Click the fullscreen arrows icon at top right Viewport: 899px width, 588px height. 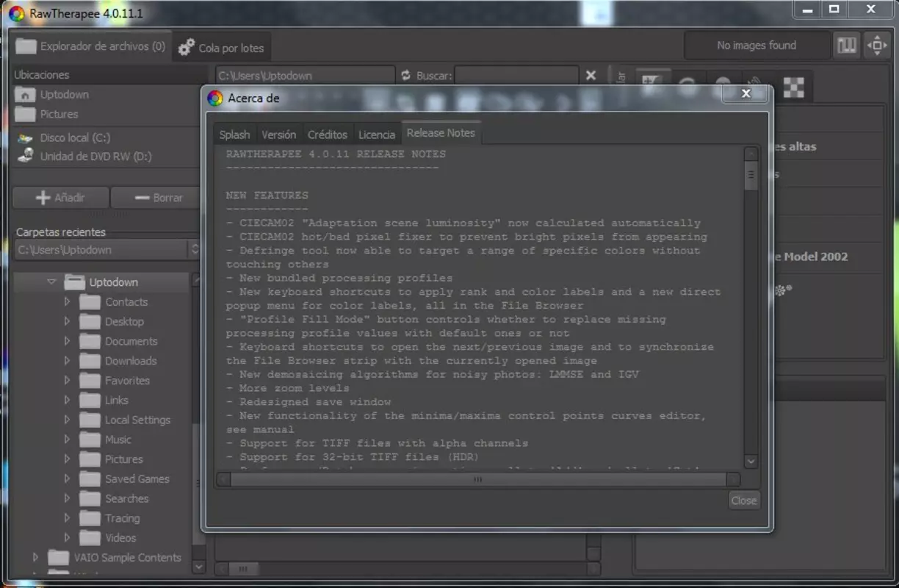(x=877, y=46)
